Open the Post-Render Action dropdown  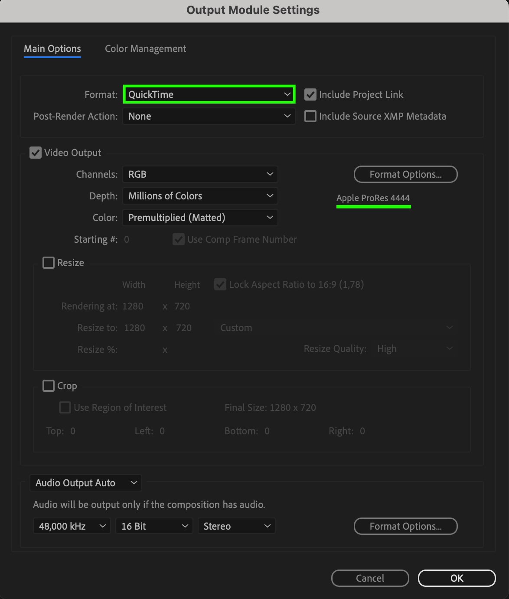pos(209,116)
